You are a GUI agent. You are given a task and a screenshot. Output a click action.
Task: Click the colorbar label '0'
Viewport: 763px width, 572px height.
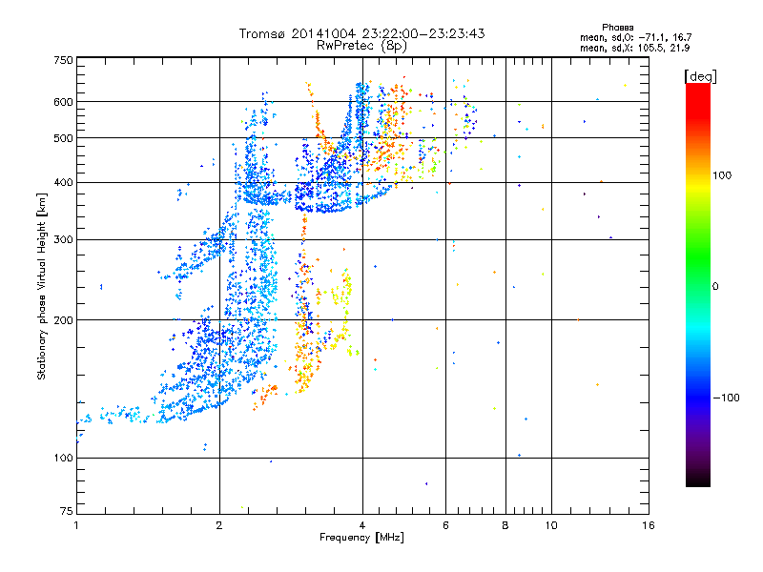(x=715, y=287)
